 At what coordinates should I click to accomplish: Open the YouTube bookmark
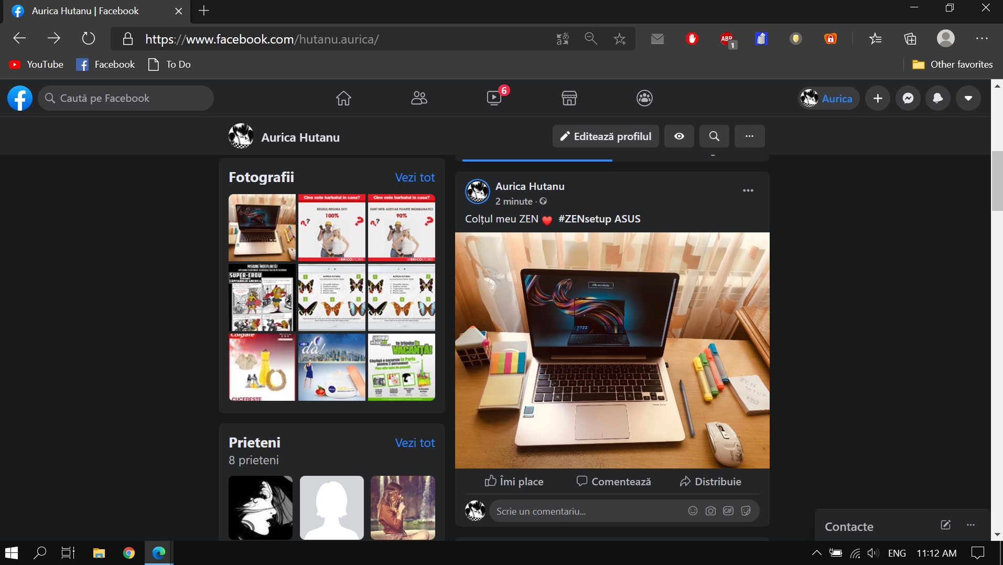(x=37, y=65)
